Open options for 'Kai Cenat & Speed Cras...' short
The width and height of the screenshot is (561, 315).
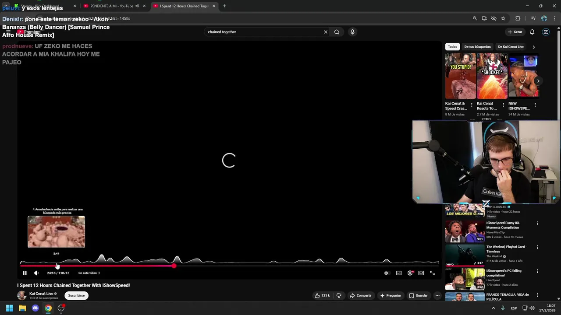tap(472, 105)
